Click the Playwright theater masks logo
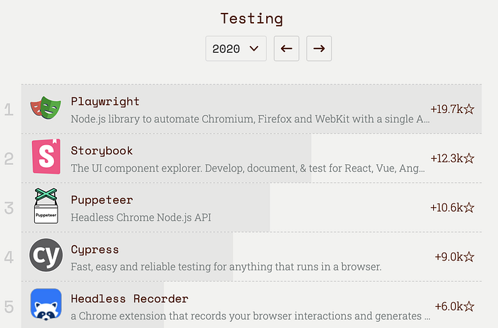498x328 pixels. pyautogui.click(x=46, y=108)
